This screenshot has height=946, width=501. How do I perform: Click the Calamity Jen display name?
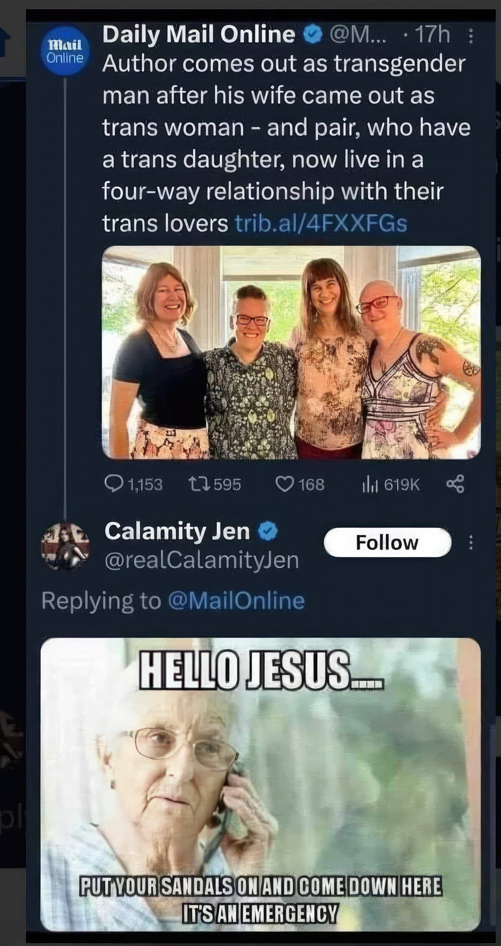pos(177,531)
